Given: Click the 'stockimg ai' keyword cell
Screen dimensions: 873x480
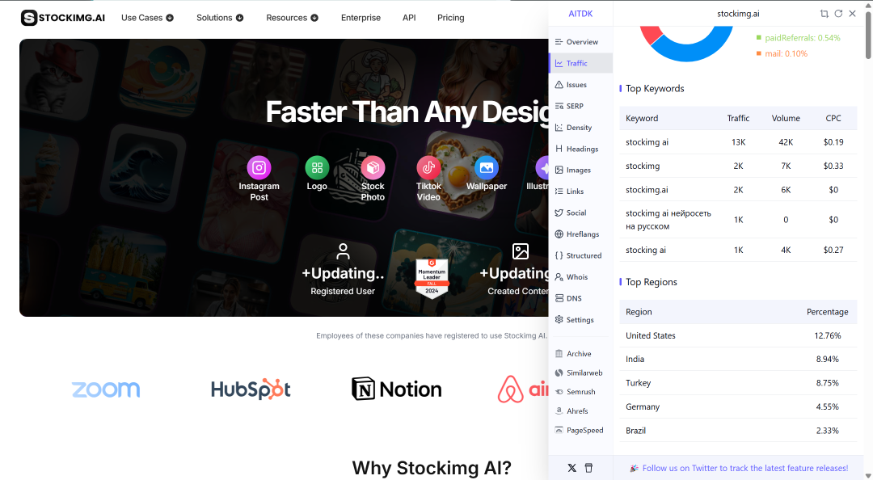Looking at the screenshot, I should (647, 142).
